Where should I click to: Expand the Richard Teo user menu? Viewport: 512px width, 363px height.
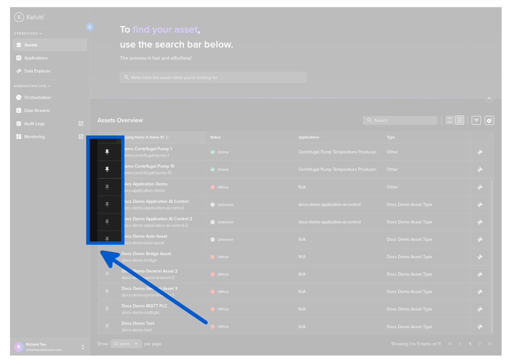tap(83, 347)
